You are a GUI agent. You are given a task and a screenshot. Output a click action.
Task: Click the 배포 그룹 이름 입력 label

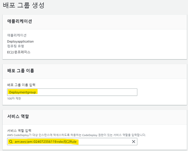21,85
